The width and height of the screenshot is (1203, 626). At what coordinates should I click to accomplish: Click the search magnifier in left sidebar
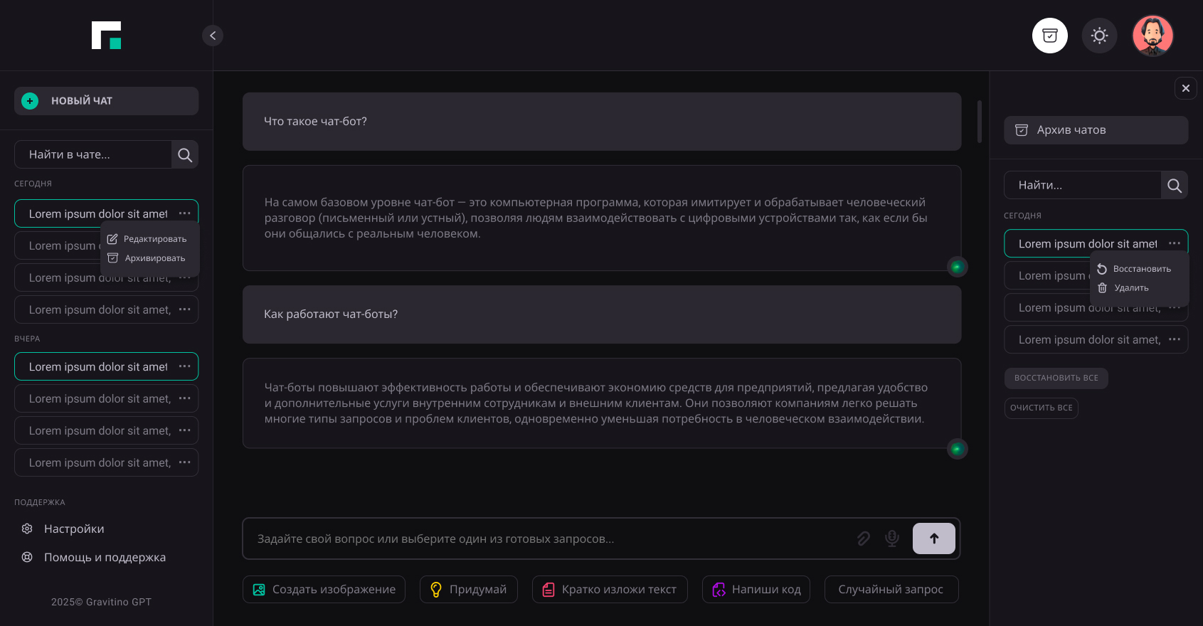click(x=185, y=155)
